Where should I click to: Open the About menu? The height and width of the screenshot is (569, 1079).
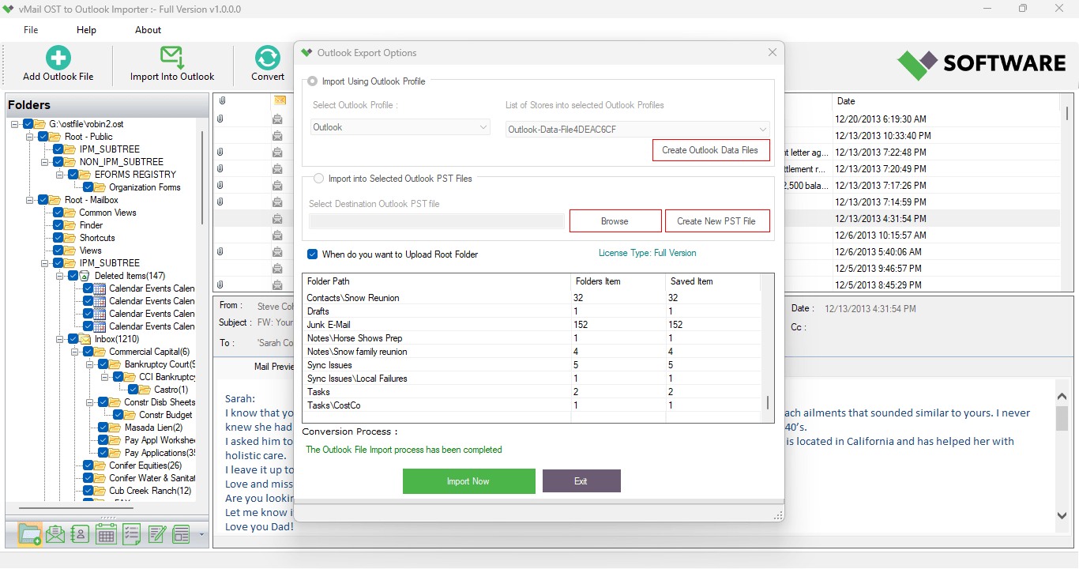(x=148, y=30)
